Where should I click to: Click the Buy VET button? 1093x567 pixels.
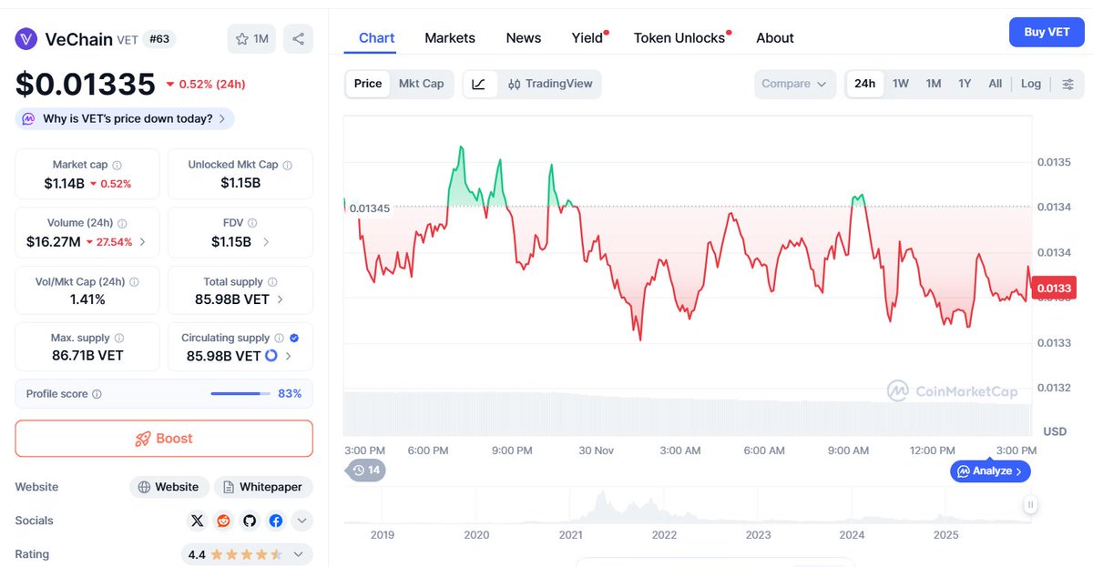coord(1047,32)
